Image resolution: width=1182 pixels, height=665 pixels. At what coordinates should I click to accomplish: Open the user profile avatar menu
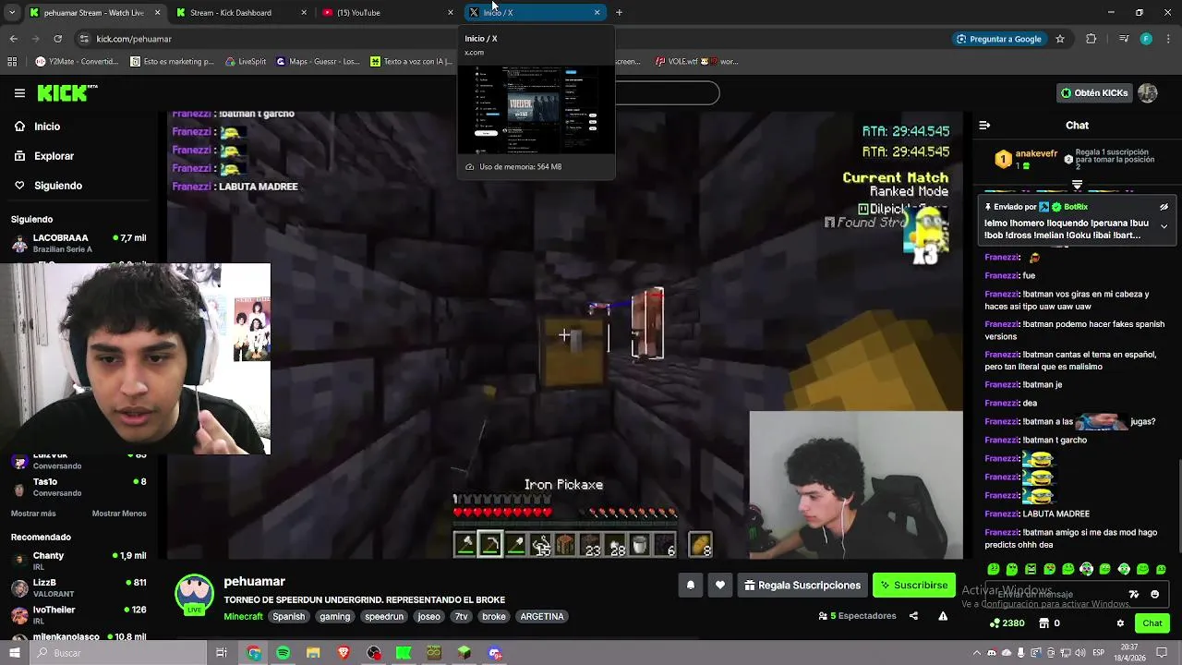tap(1148, 92)
